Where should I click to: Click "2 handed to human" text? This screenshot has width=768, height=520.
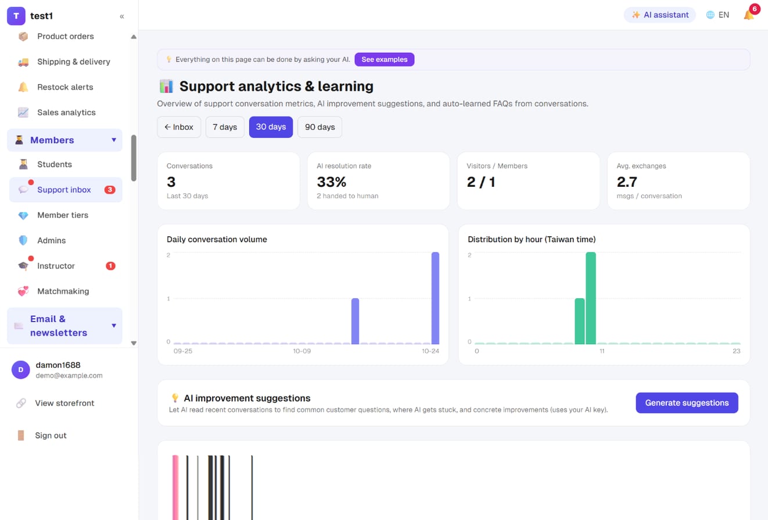click(347, 196)
